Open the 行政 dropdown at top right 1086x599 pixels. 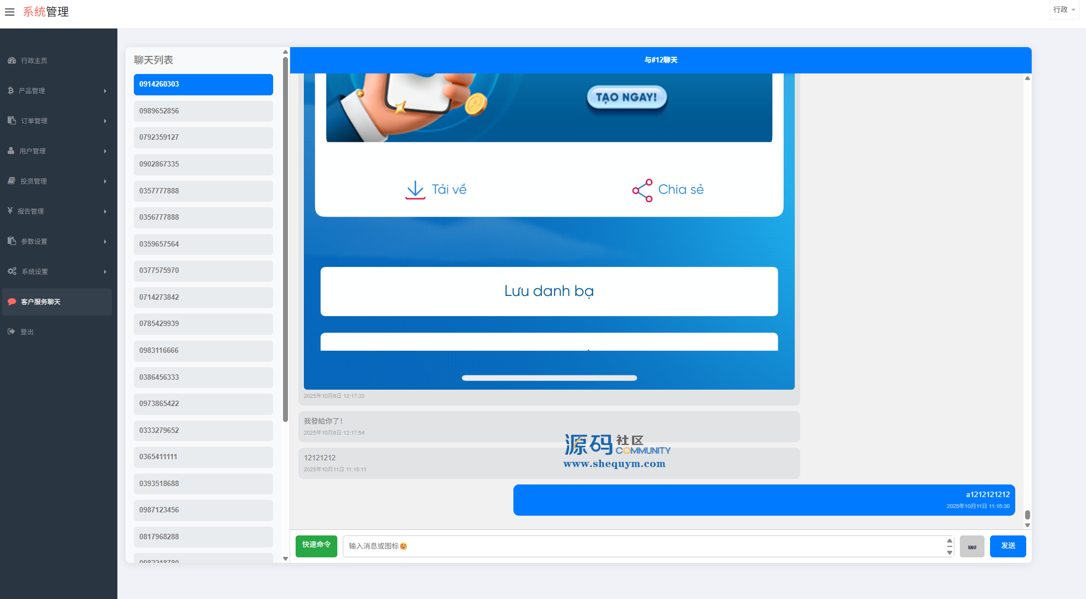pos(1064,10)
